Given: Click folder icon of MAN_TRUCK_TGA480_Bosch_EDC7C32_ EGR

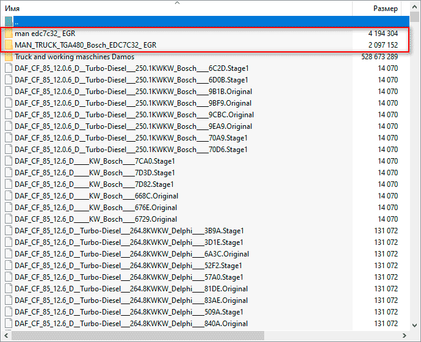Looking at the screenshot, I should tap(9, 45).
